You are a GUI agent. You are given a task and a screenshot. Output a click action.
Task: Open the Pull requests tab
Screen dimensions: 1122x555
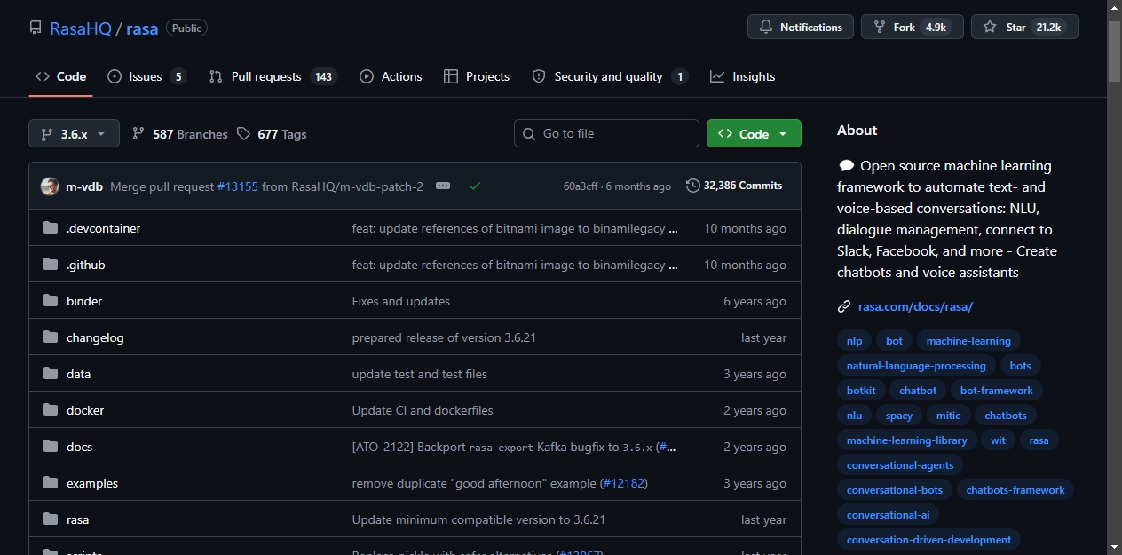[273, 76]
